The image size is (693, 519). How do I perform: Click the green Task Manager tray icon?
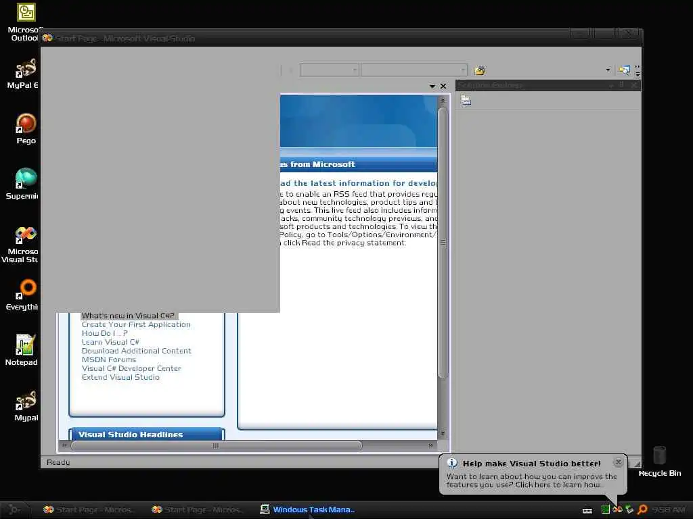point(606,510)
